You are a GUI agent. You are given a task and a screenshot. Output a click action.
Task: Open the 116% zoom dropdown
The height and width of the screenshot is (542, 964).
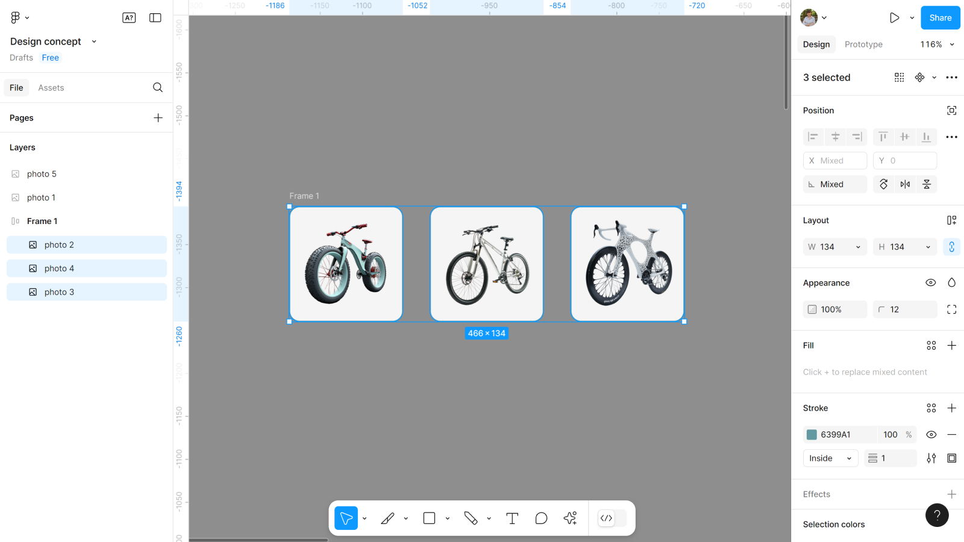pyautogui.click(x=937, y=44)
